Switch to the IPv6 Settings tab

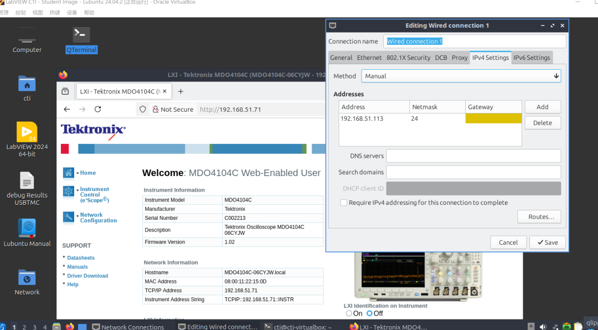(532, 57)
